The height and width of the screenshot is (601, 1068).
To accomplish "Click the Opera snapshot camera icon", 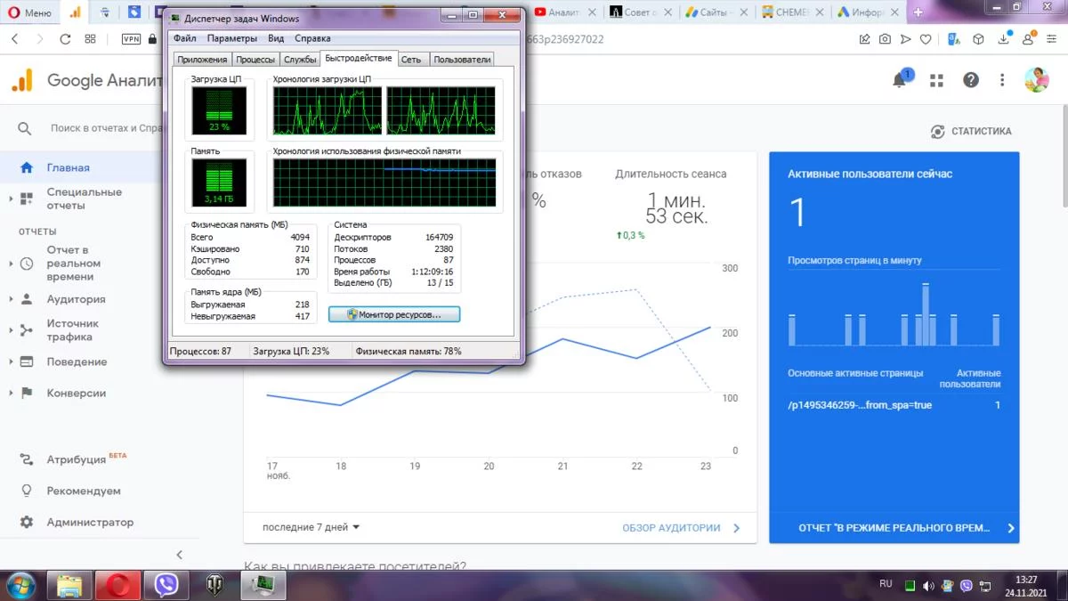I will pyautogui.click(x=885, y=39).
